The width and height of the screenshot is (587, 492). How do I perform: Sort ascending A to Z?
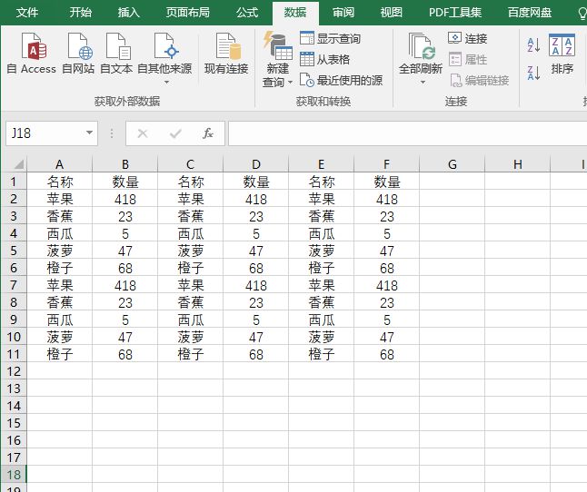point(533,44)
